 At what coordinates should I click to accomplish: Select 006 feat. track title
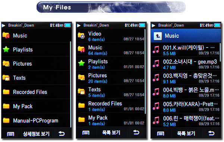[x=191, y=118]
